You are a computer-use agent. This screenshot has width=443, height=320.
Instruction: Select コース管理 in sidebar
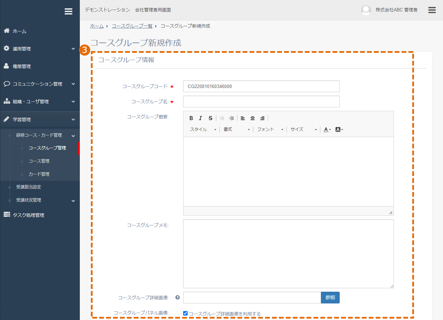39,161
